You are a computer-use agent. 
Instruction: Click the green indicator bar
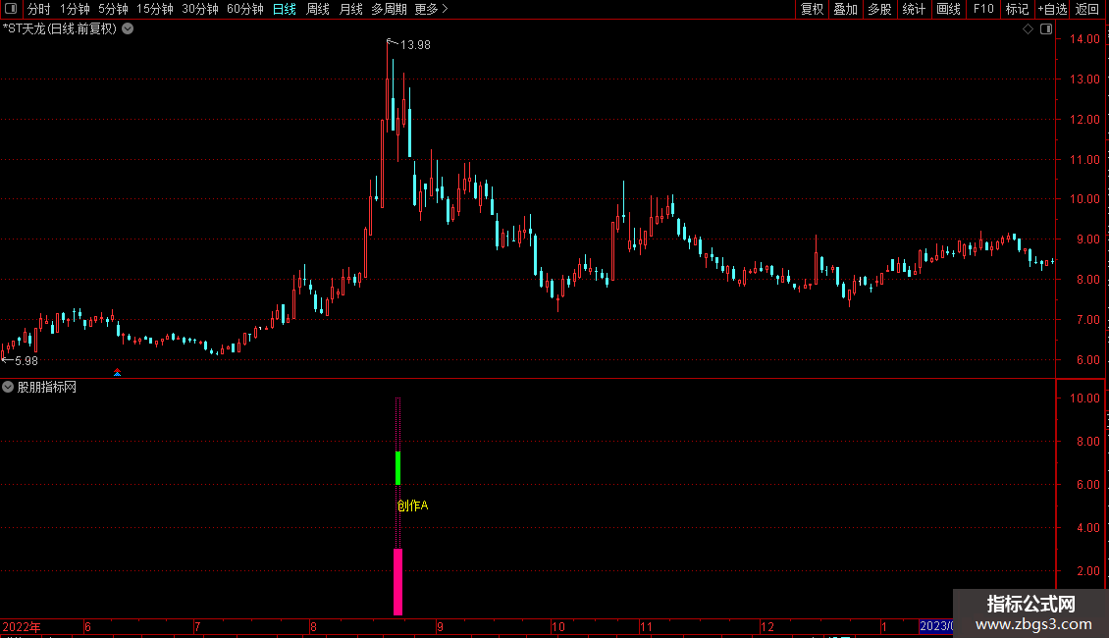(398, 467)
